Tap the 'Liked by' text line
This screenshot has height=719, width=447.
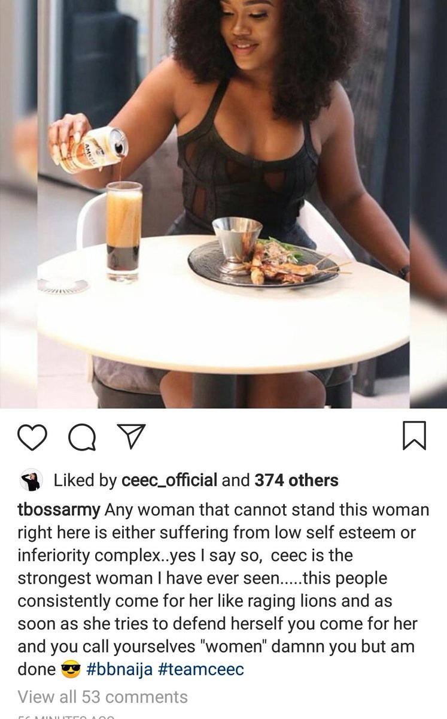196,480
